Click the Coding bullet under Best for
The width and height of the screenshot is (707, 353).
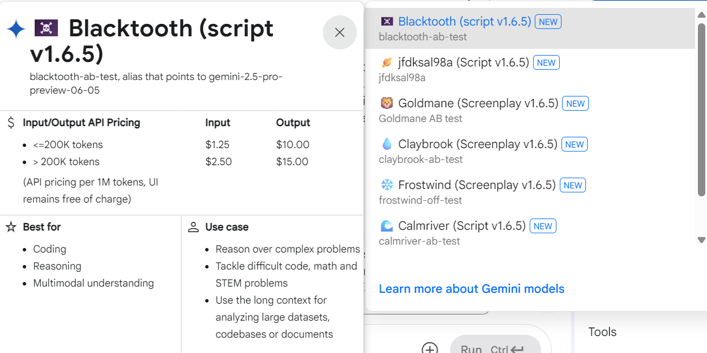point(49,249)
